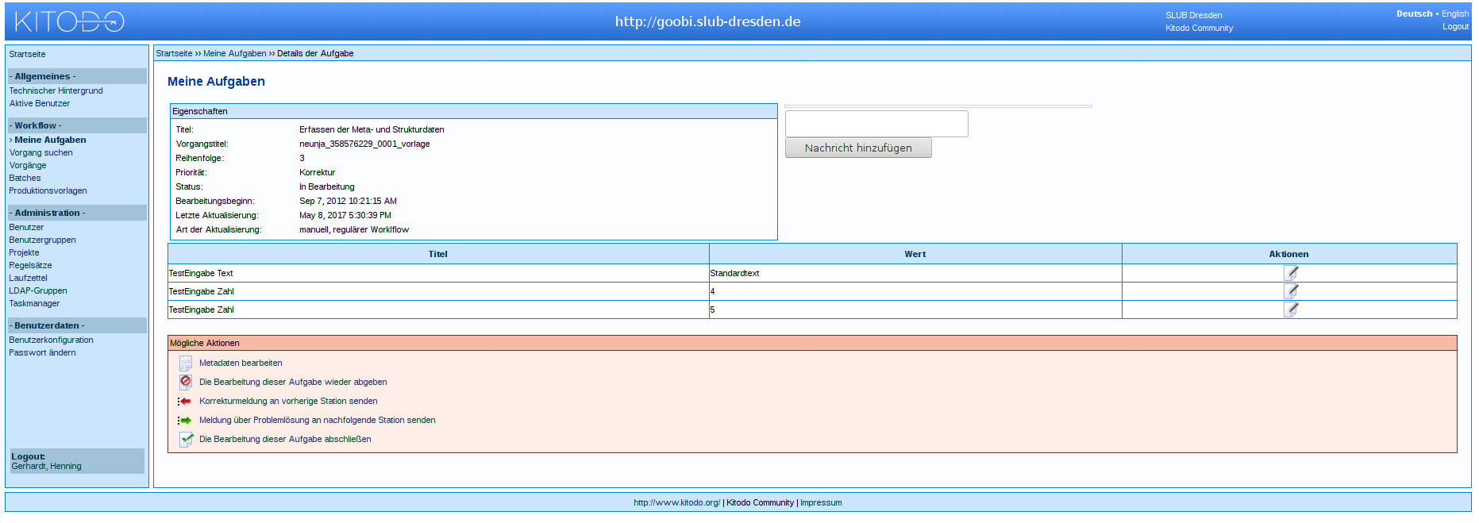Open Regelsätze in sidebar
This screenshot has height=523, width=1479.
click(30, 265)
